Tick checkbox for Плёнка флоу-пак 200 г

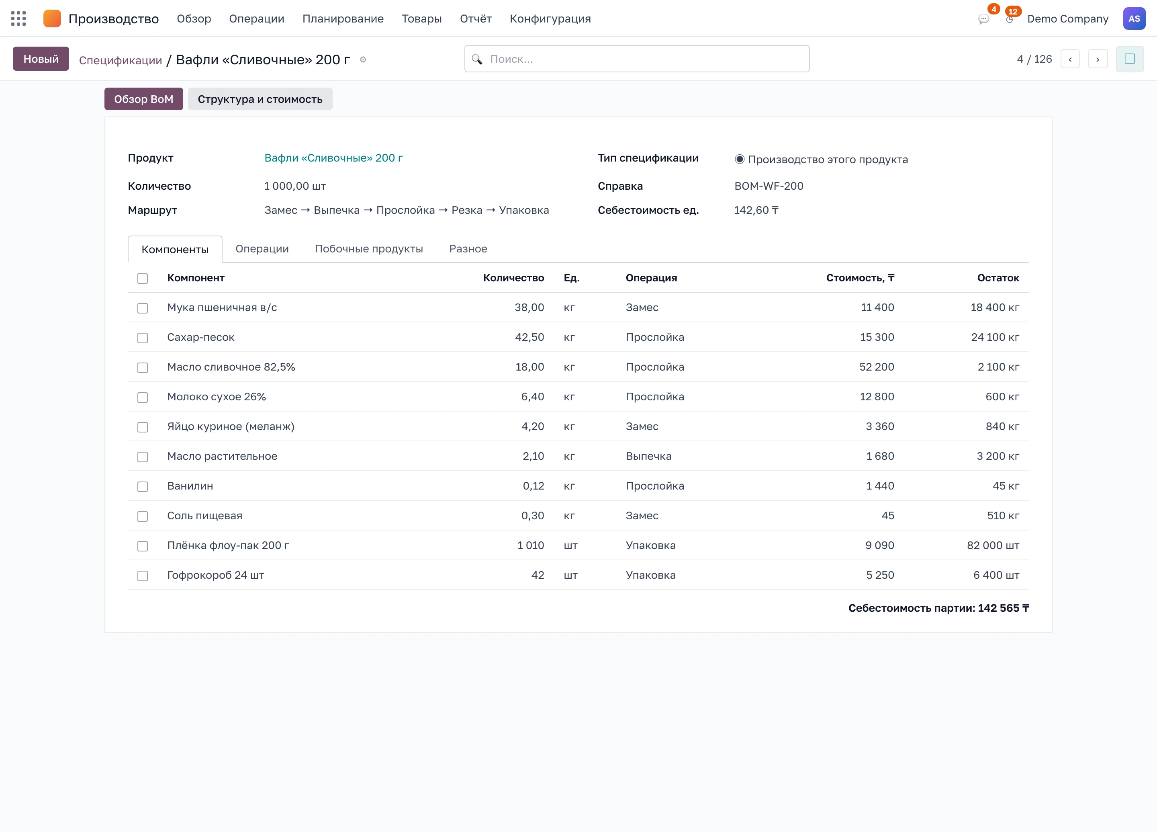point(142,546)
